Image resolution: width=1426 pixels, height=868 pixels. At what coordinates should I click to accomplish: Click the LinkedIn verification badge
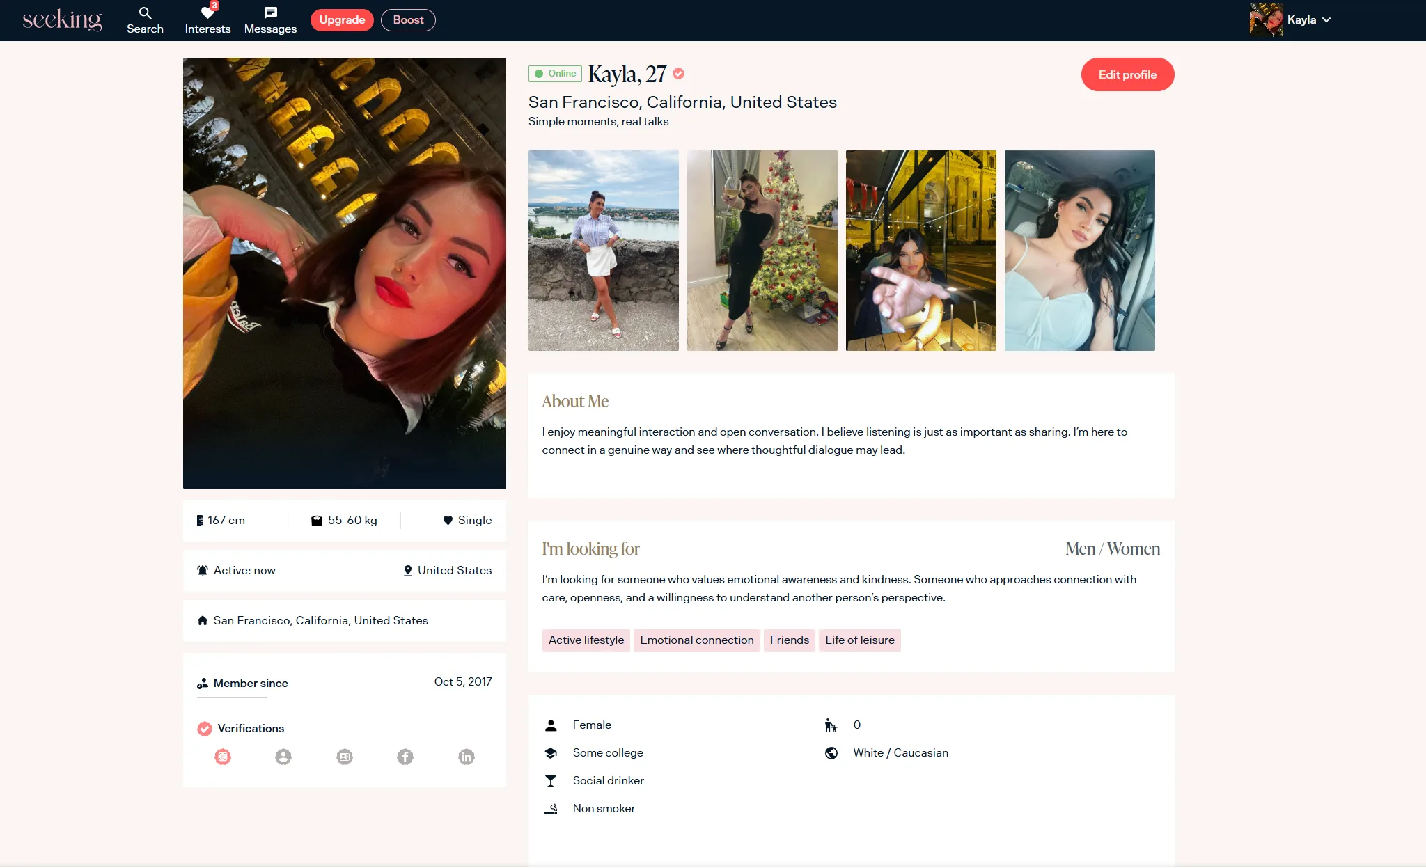(x=467, y=757)
